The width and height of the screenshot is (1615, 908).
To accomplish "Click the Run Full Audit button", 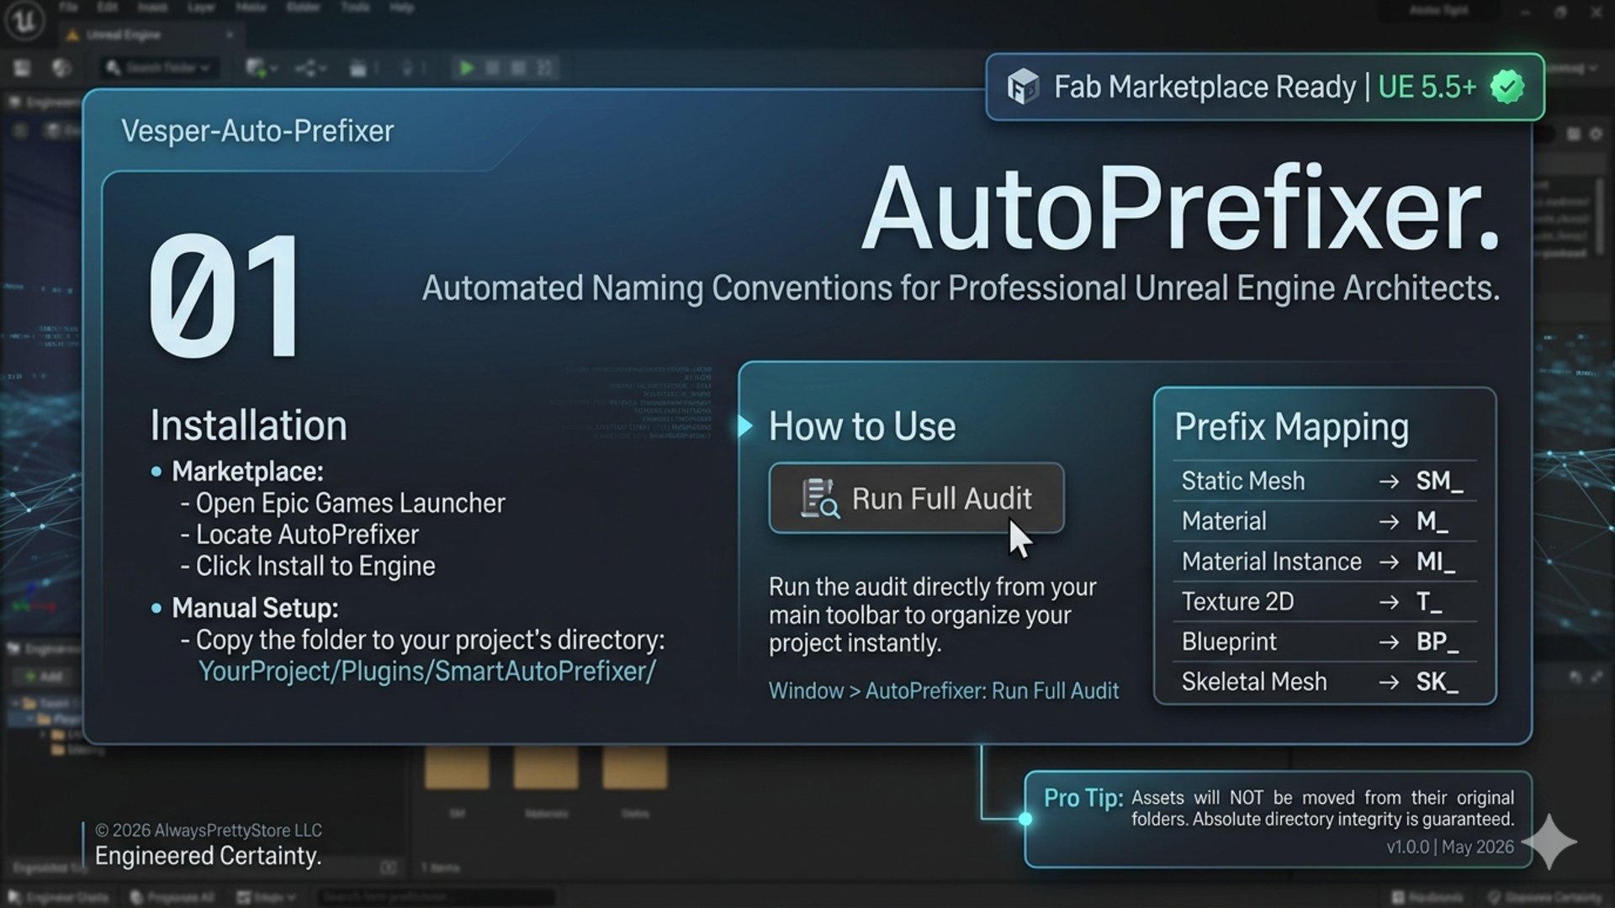I will [x=916, y=498].
